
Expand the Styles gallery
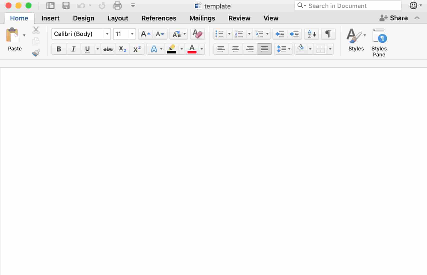click(356, 39)
